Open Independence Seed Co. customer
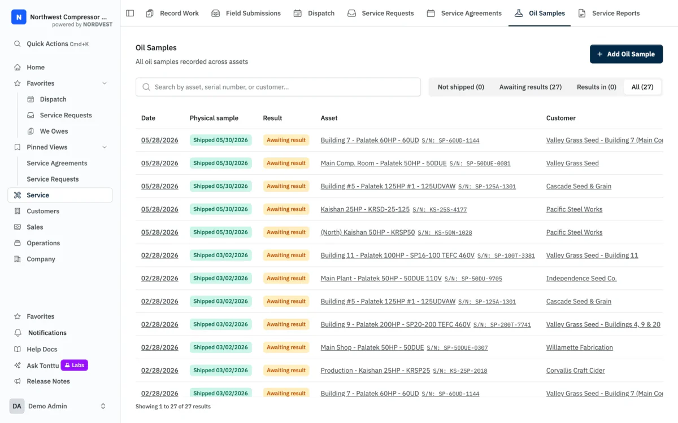Image resolution: width=678 pixels, height=423 pixels. [x=581, y=279]
